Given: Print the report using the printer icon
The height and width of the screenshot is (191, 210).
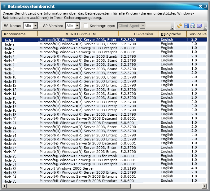Looking at the screenshot, I should 193,26.
